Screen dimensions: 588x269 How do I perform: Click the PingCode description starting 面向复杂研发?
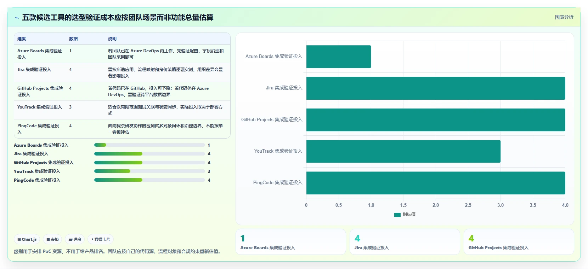(x=165, y=129)
